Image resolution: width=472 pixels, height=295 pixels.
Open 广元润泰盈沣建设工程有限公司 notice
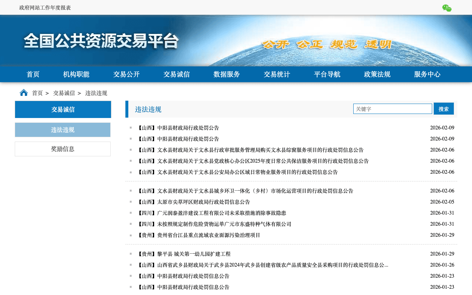point(211,213)
